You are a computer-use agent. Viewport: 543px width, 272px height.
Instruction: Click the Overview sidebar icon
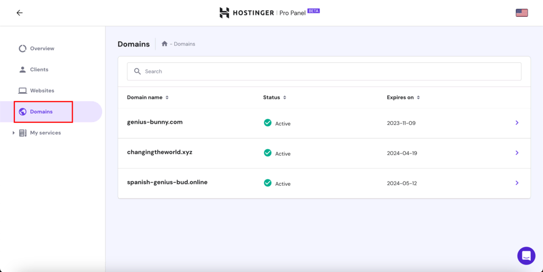click(x=22, y=49)
